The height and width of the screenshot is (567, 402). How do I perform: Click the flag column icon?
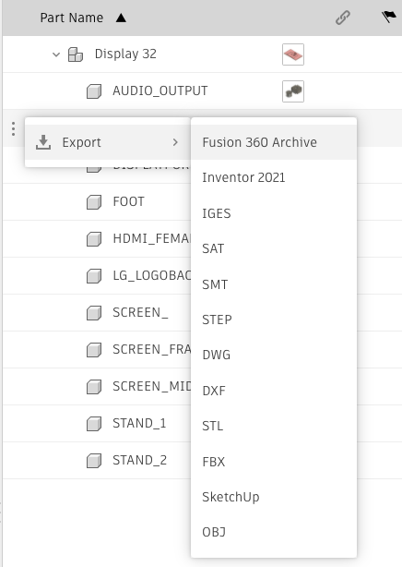tap(388, 17)
